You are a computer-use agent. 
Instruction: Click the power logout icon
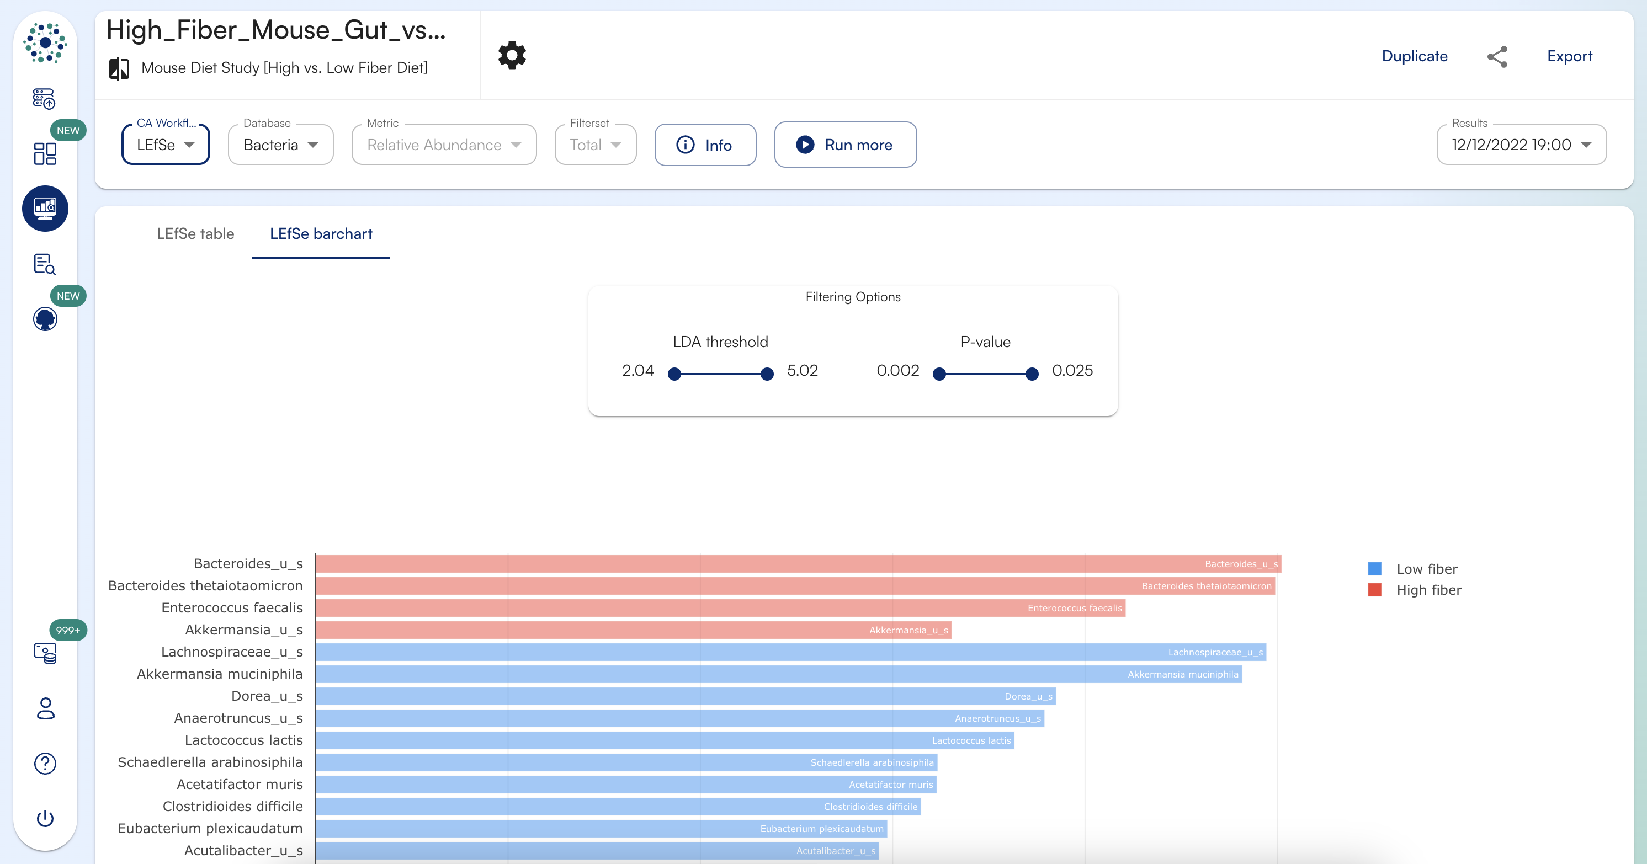point(45,818)
